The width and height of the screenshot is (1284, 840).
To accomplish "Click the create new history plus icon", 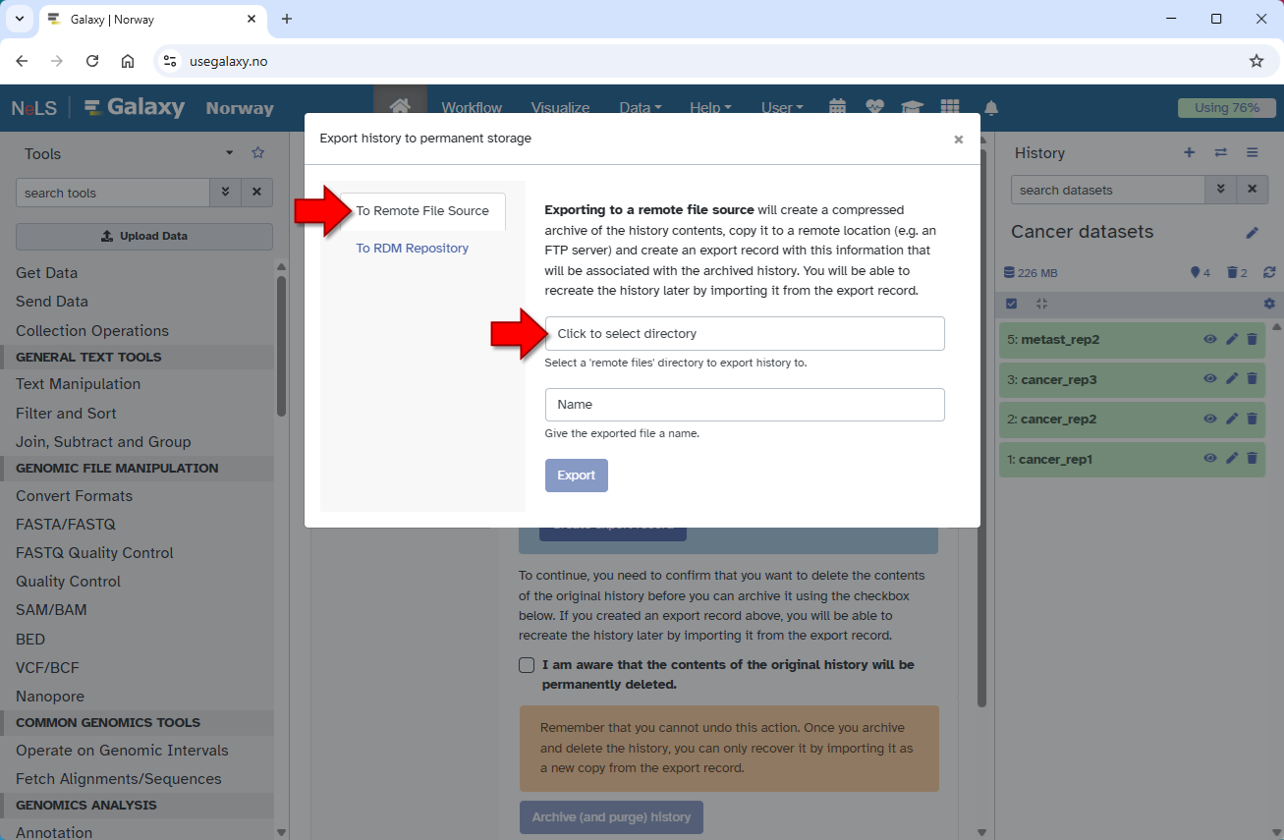I will pyautogui.click(x=1189, y=152).
